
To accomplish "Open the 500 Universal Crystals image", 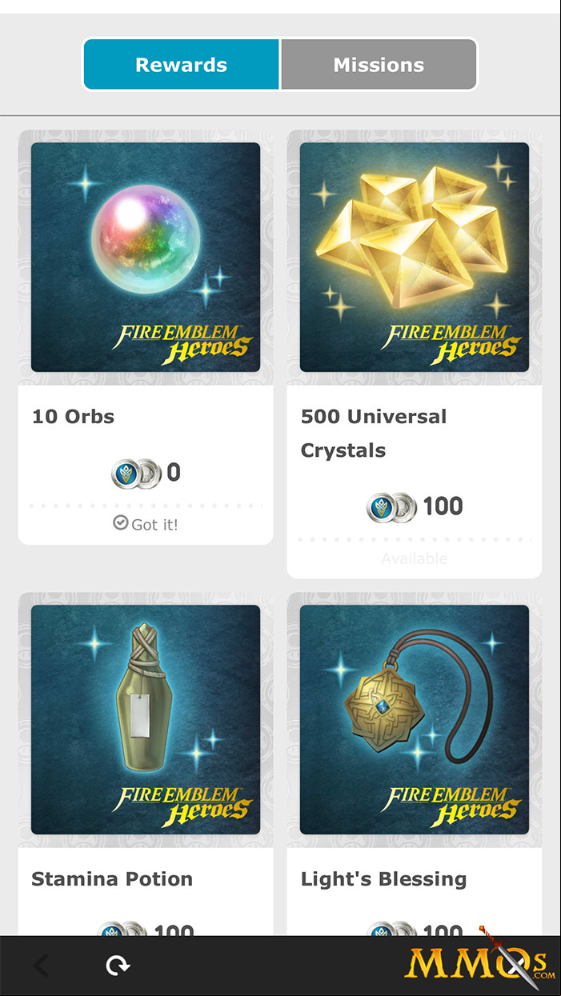I will (415, 258).
